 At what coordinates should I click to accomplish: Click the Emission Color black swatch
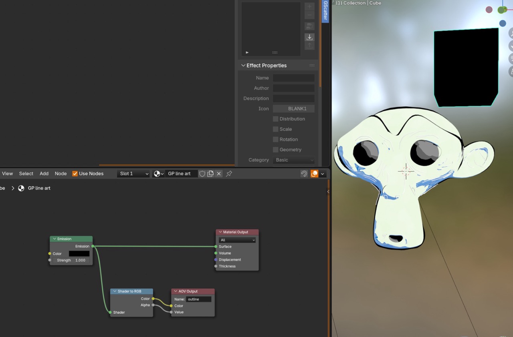[x=79, y=254]
